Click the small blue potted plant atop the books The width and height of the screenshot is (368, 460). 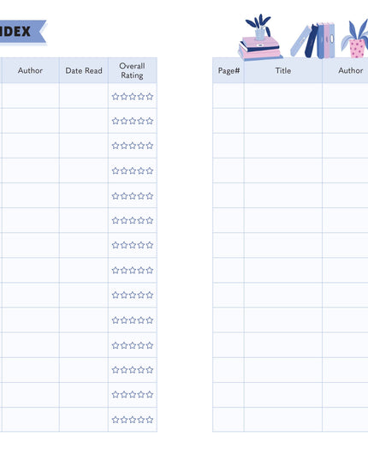(258, 27)
